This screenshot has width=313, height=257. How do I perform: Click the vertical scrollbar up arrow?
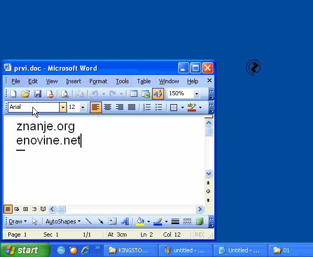pos(208,122)
